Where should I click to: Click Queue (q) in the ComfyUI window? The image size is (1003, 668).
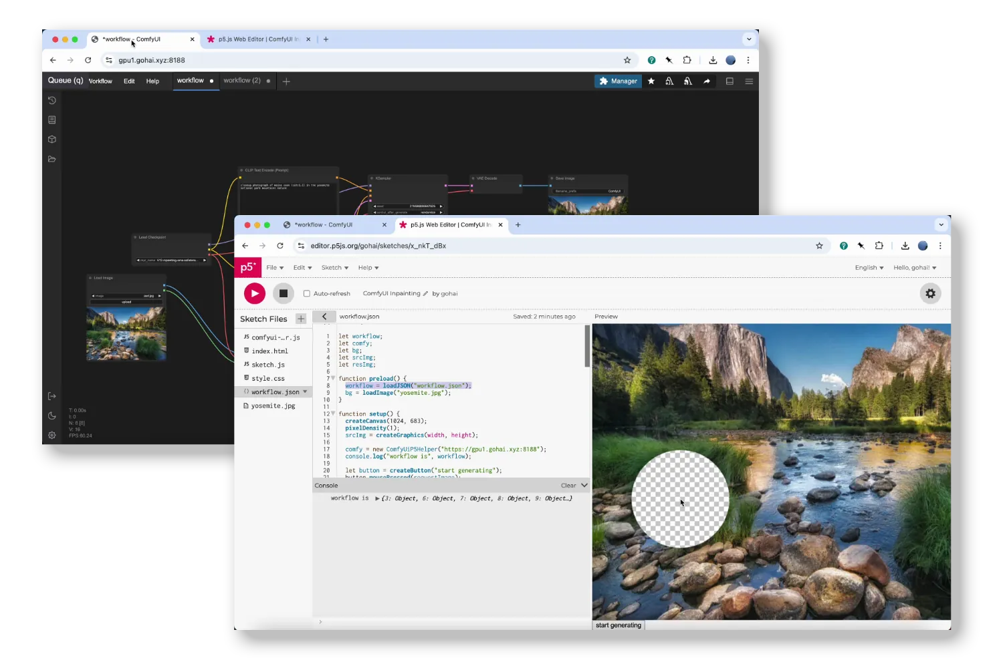66,80
